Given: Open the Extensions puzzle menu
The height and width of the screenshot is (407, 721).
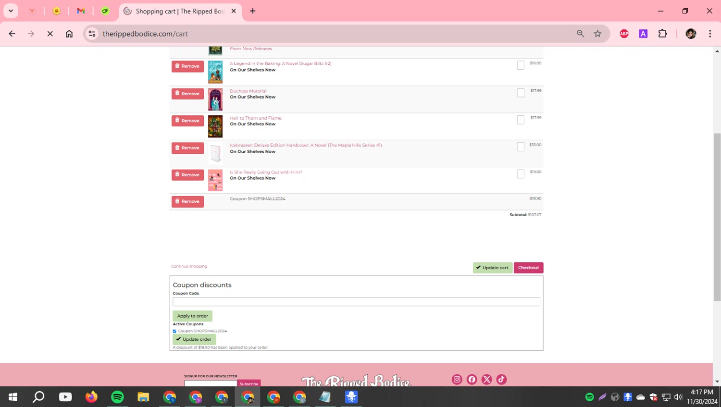Looking at the screenshot, I should click(662, 34).
